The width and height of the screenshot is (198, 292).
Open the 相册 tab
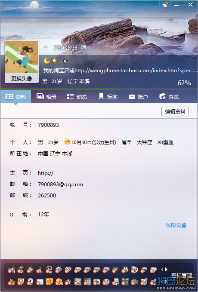[x=46, y=97]
